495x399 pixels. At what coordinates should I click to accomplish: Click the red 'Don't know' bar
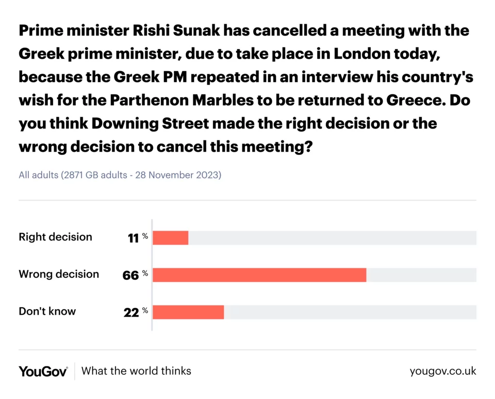(x=188, y=312)
